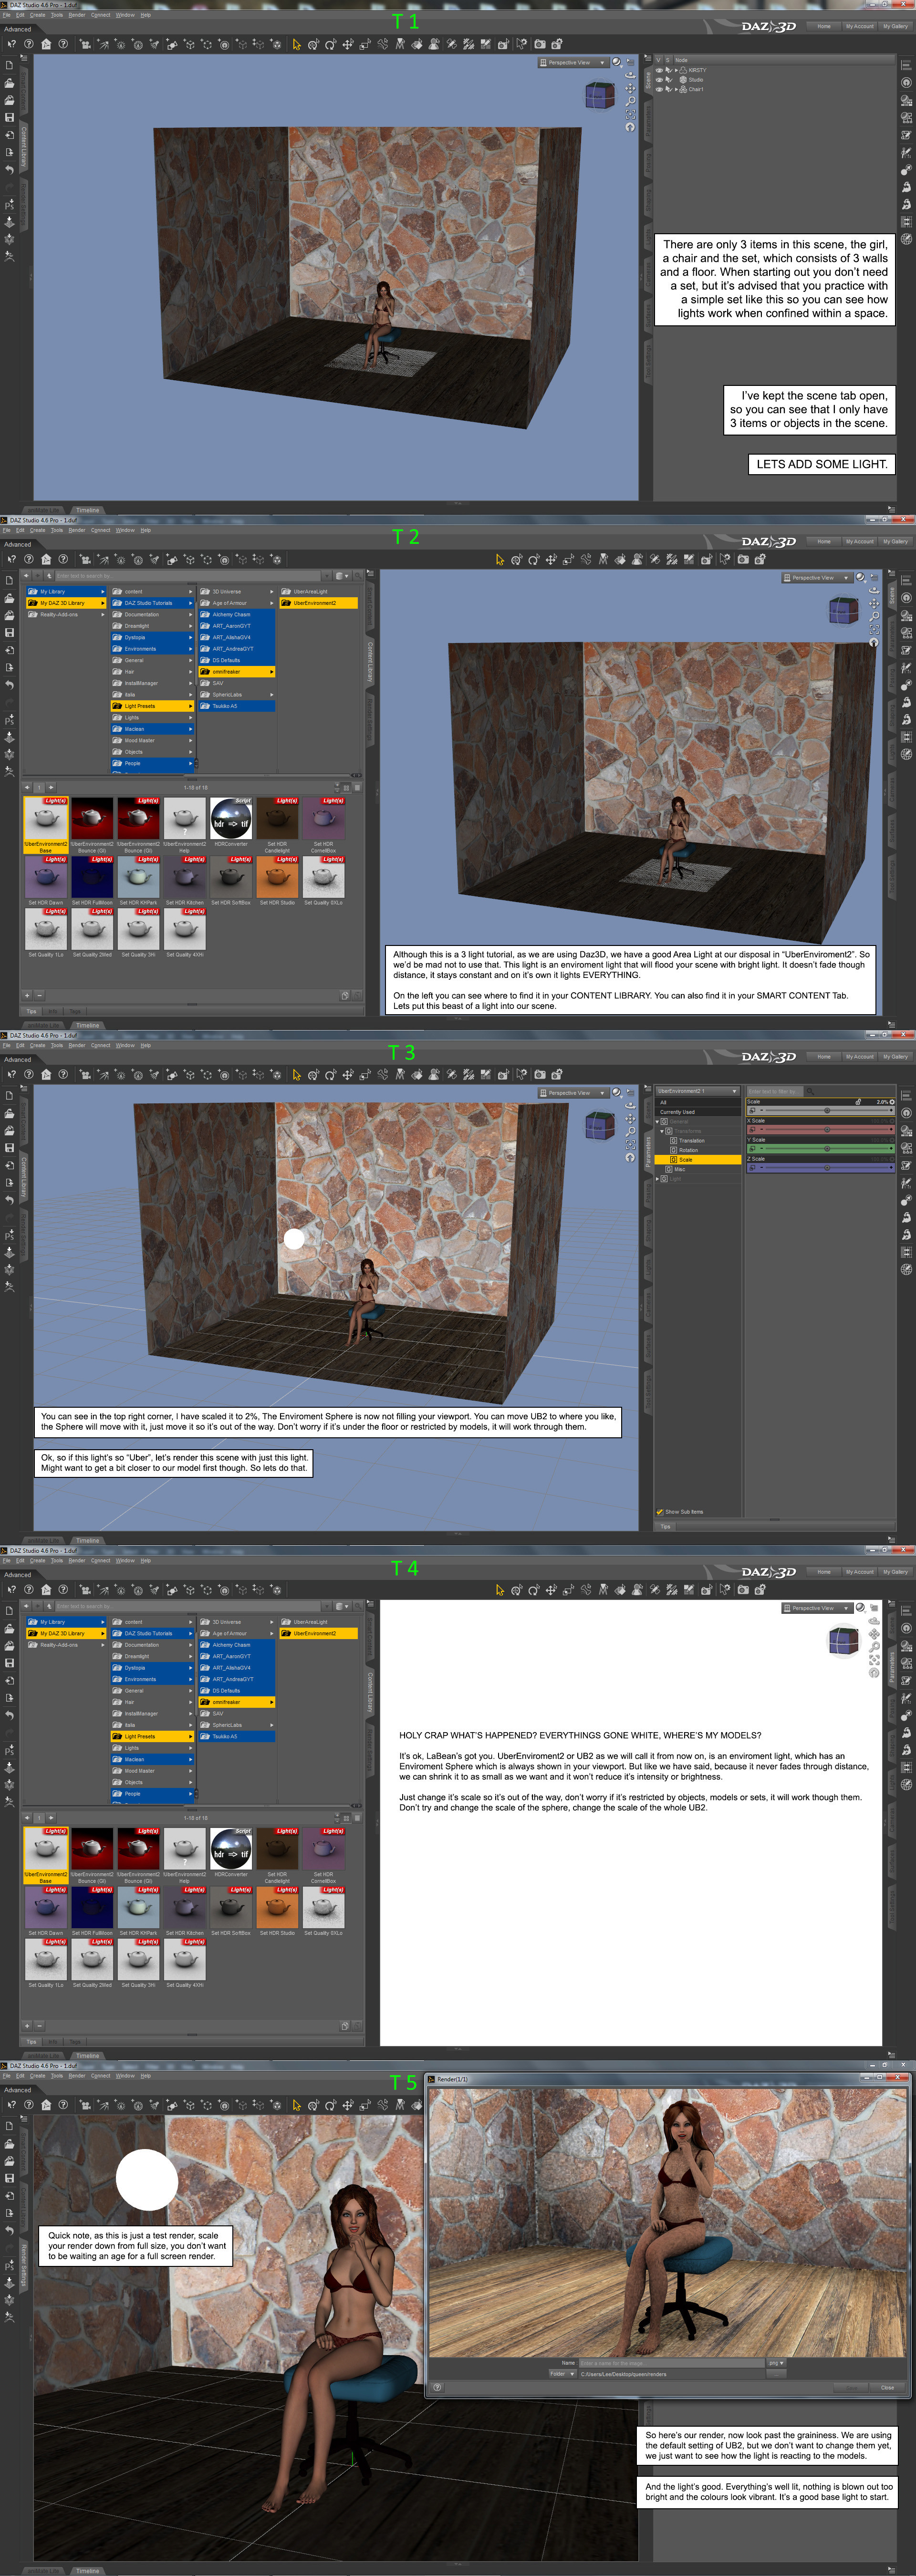Screen dimensions: 916x2576
Task: Click My Account button in T3 header
Action: pyautogui.click(x=860, y=1057)
